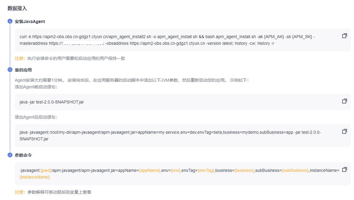Viewport: 354px width, 200px height.
Task: Click the 添加Agent前启动语句 label
Action: [36, 87]
